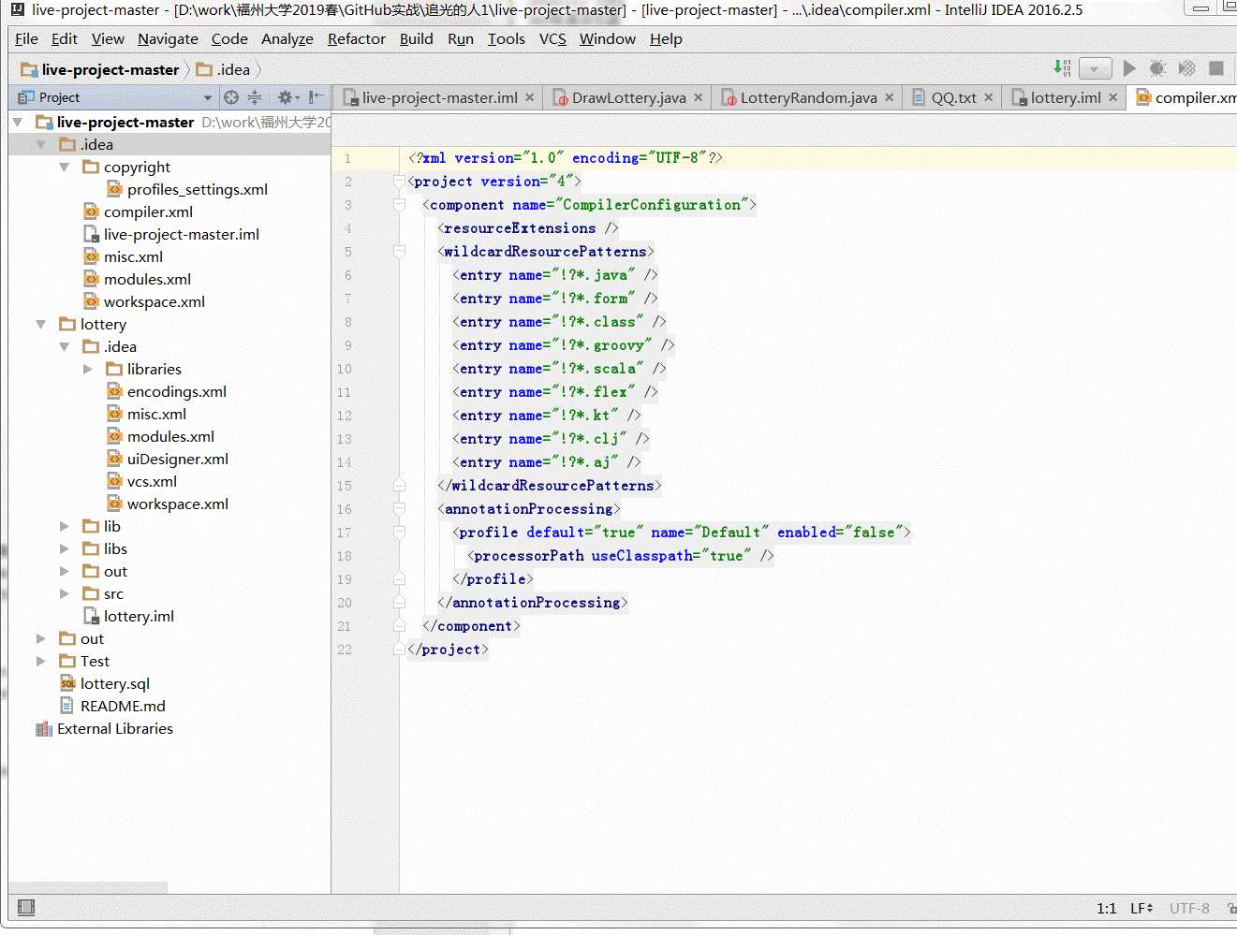Screen dimensions: 1237x935
Task: Click .idea in the navigation breadcrumb
Action: point(233,70)
